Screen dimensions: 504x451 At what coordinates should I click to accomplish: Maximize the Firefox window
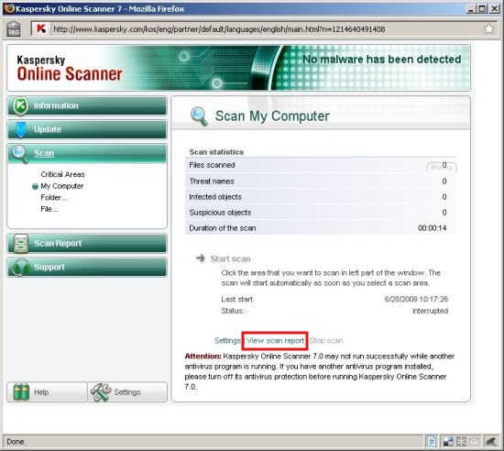pos(482,8)
